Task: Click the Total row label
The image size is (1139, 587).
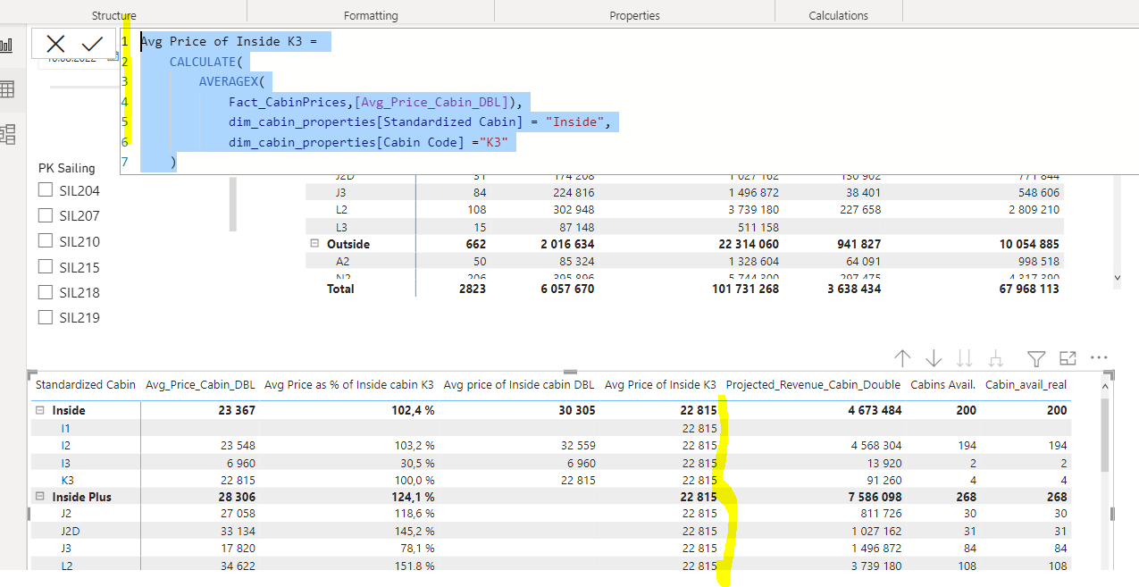Action: click(340, 289)
